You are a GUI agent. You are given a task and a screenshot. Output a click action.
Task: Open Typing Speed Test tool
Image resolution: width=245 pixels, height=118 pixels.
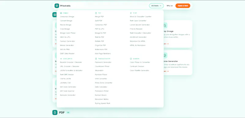click(x=103, y=103)
